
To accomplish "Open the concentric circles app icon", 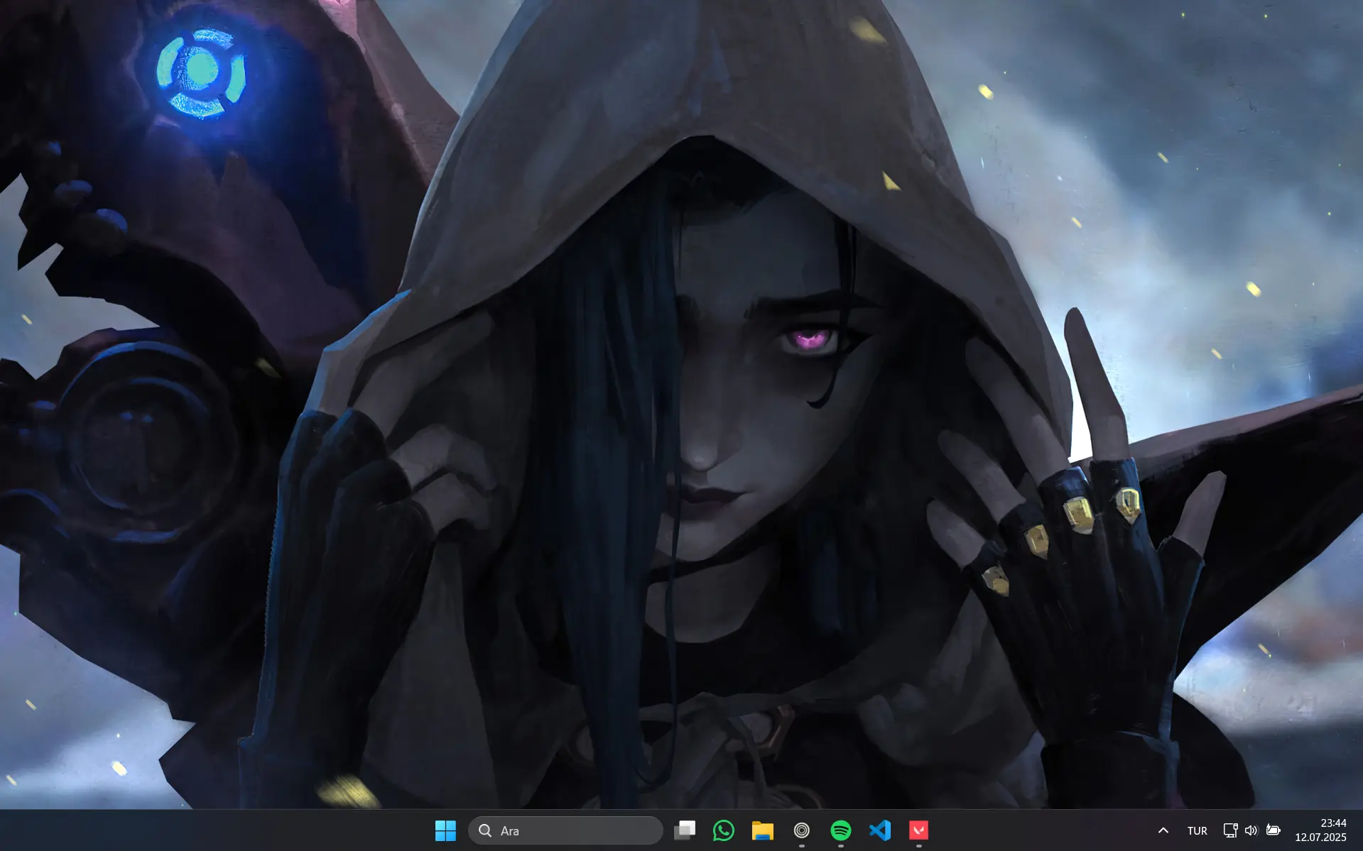I will pos(802,830).
